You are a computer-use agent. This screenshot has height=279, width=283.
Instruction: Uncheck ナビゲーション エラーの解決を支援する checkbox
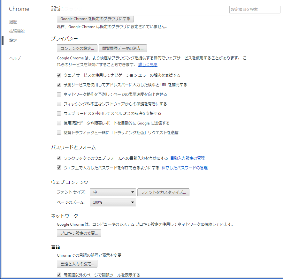(59, 75)
